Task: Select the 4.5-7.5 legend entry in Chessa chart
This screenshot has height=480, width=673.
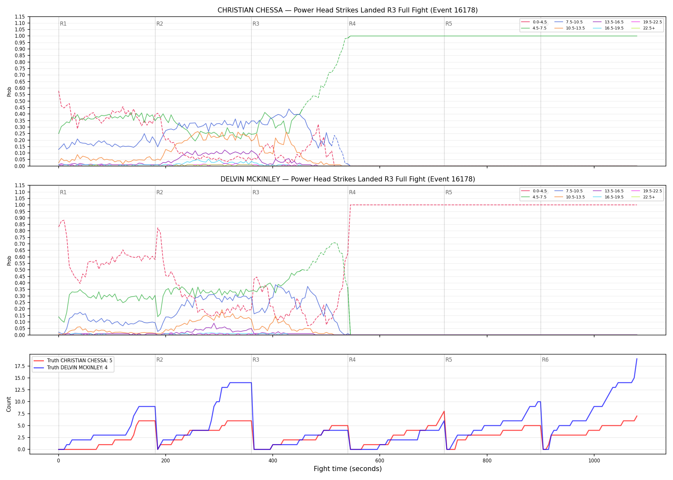Action: click(534, 28)
